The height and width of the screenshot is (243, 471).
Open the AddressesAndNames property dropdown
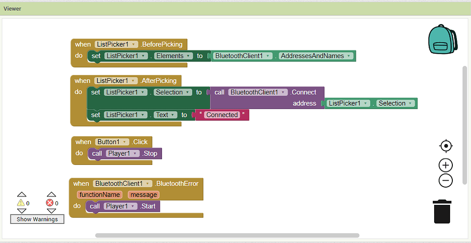[349, 56]
